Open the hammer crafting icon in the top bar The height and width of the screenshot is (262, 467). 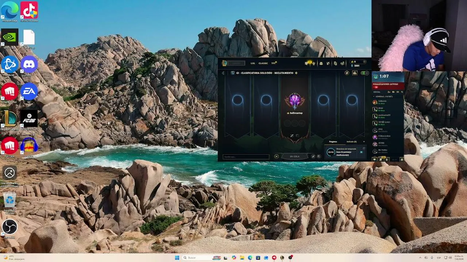[x=328, y=63]
